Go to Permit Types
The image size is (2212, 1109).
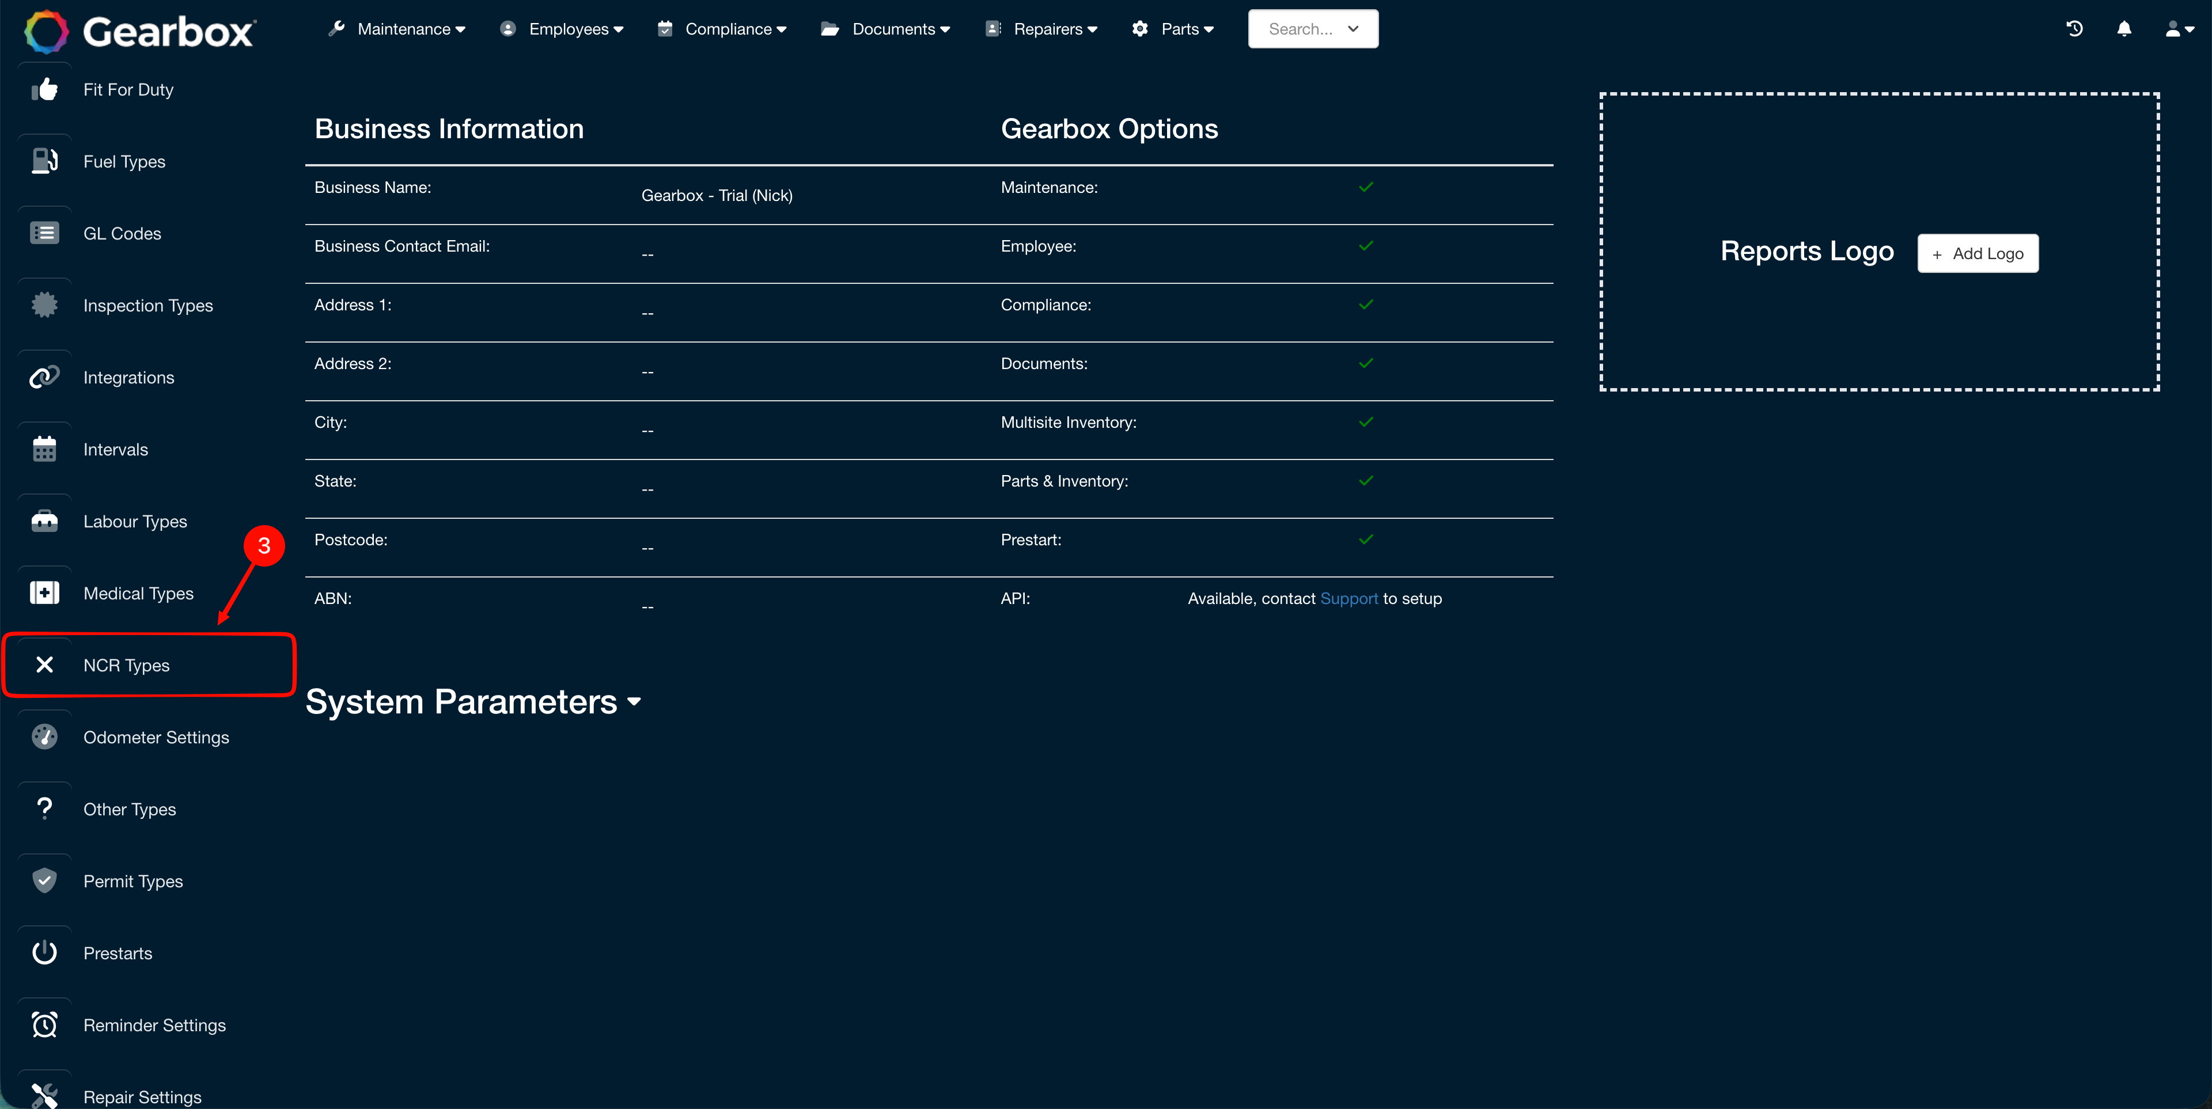point(133,882)
